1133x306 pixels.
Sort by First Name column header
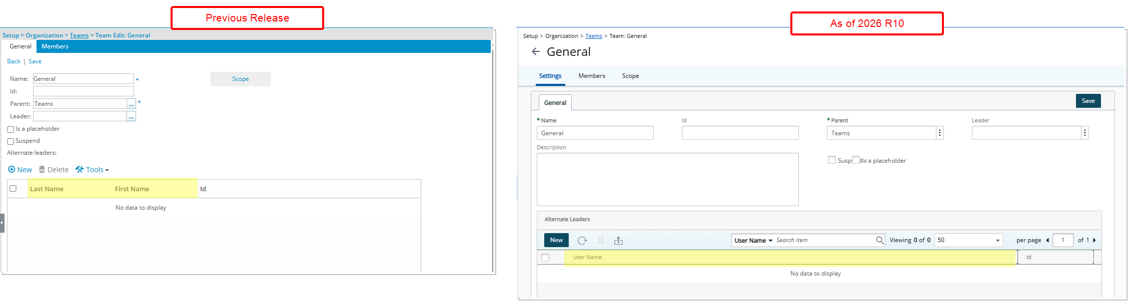tap(132, 189)
